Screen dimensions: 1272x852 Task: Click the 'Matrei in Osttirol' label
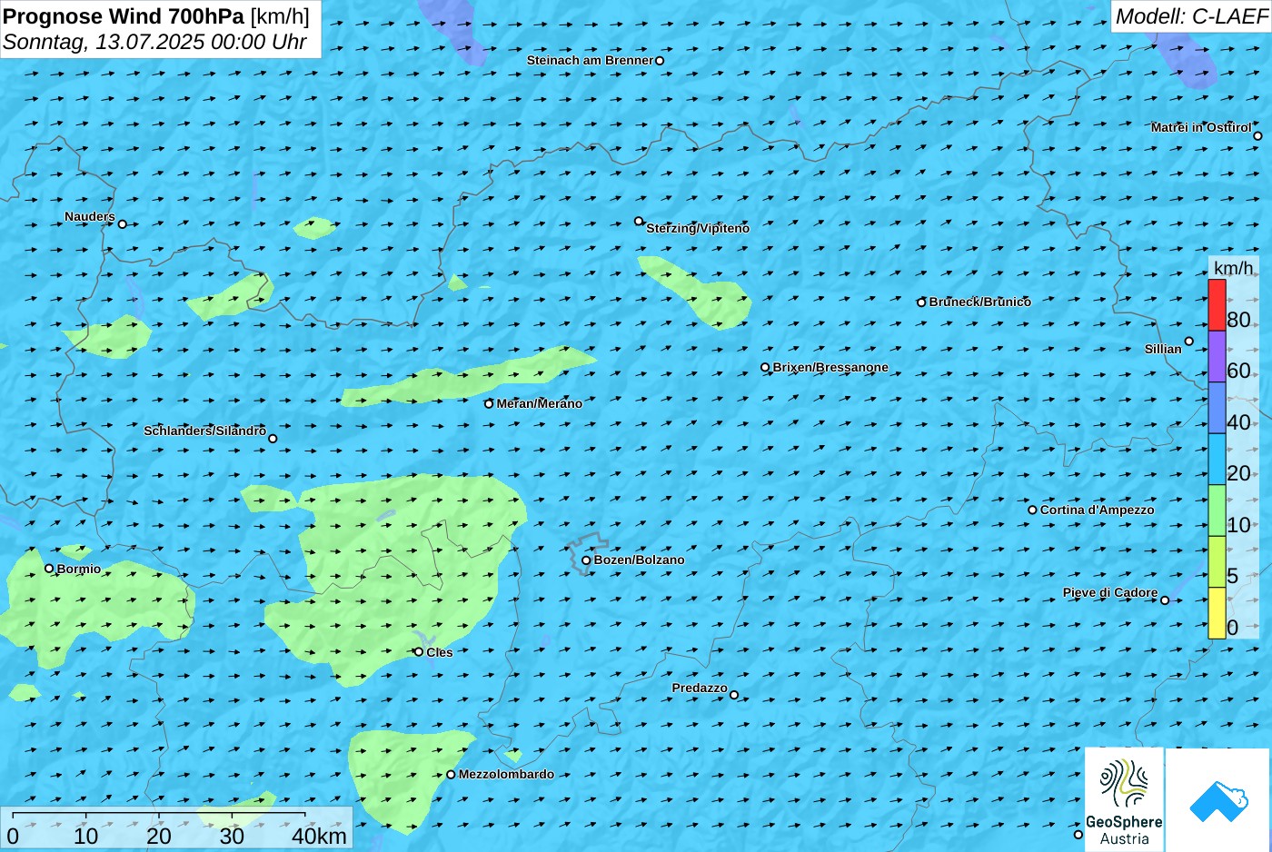tap(1200, 127)
